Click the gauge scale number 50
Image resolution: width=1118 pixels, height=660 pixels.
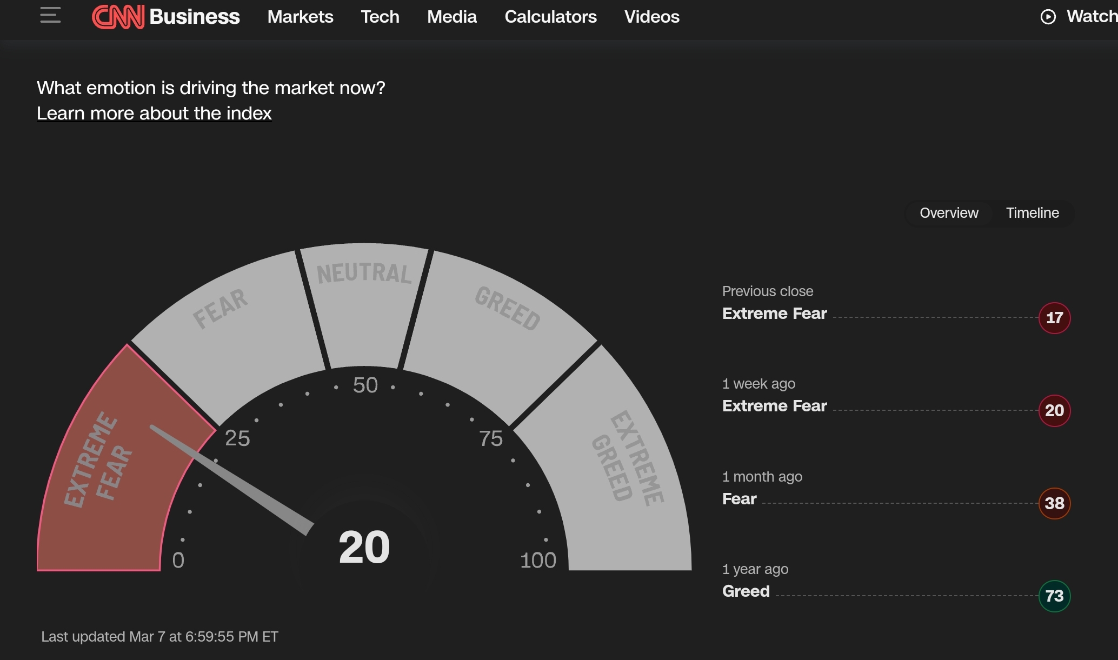365,385
